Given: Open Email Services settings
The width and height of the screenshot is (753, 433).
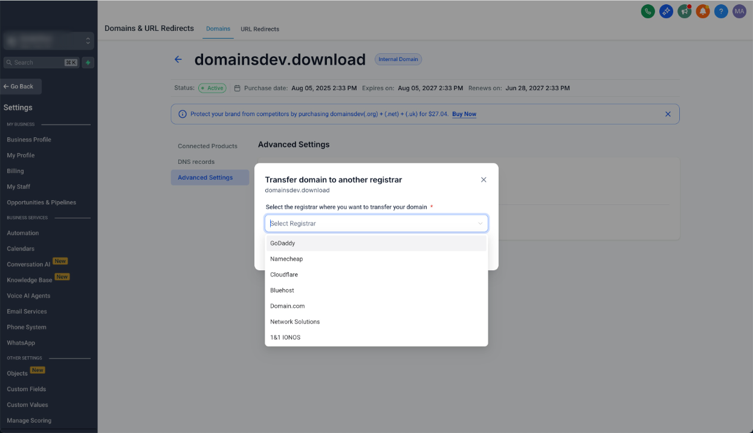Looking at the screenshot, I should tap(27, 311).
